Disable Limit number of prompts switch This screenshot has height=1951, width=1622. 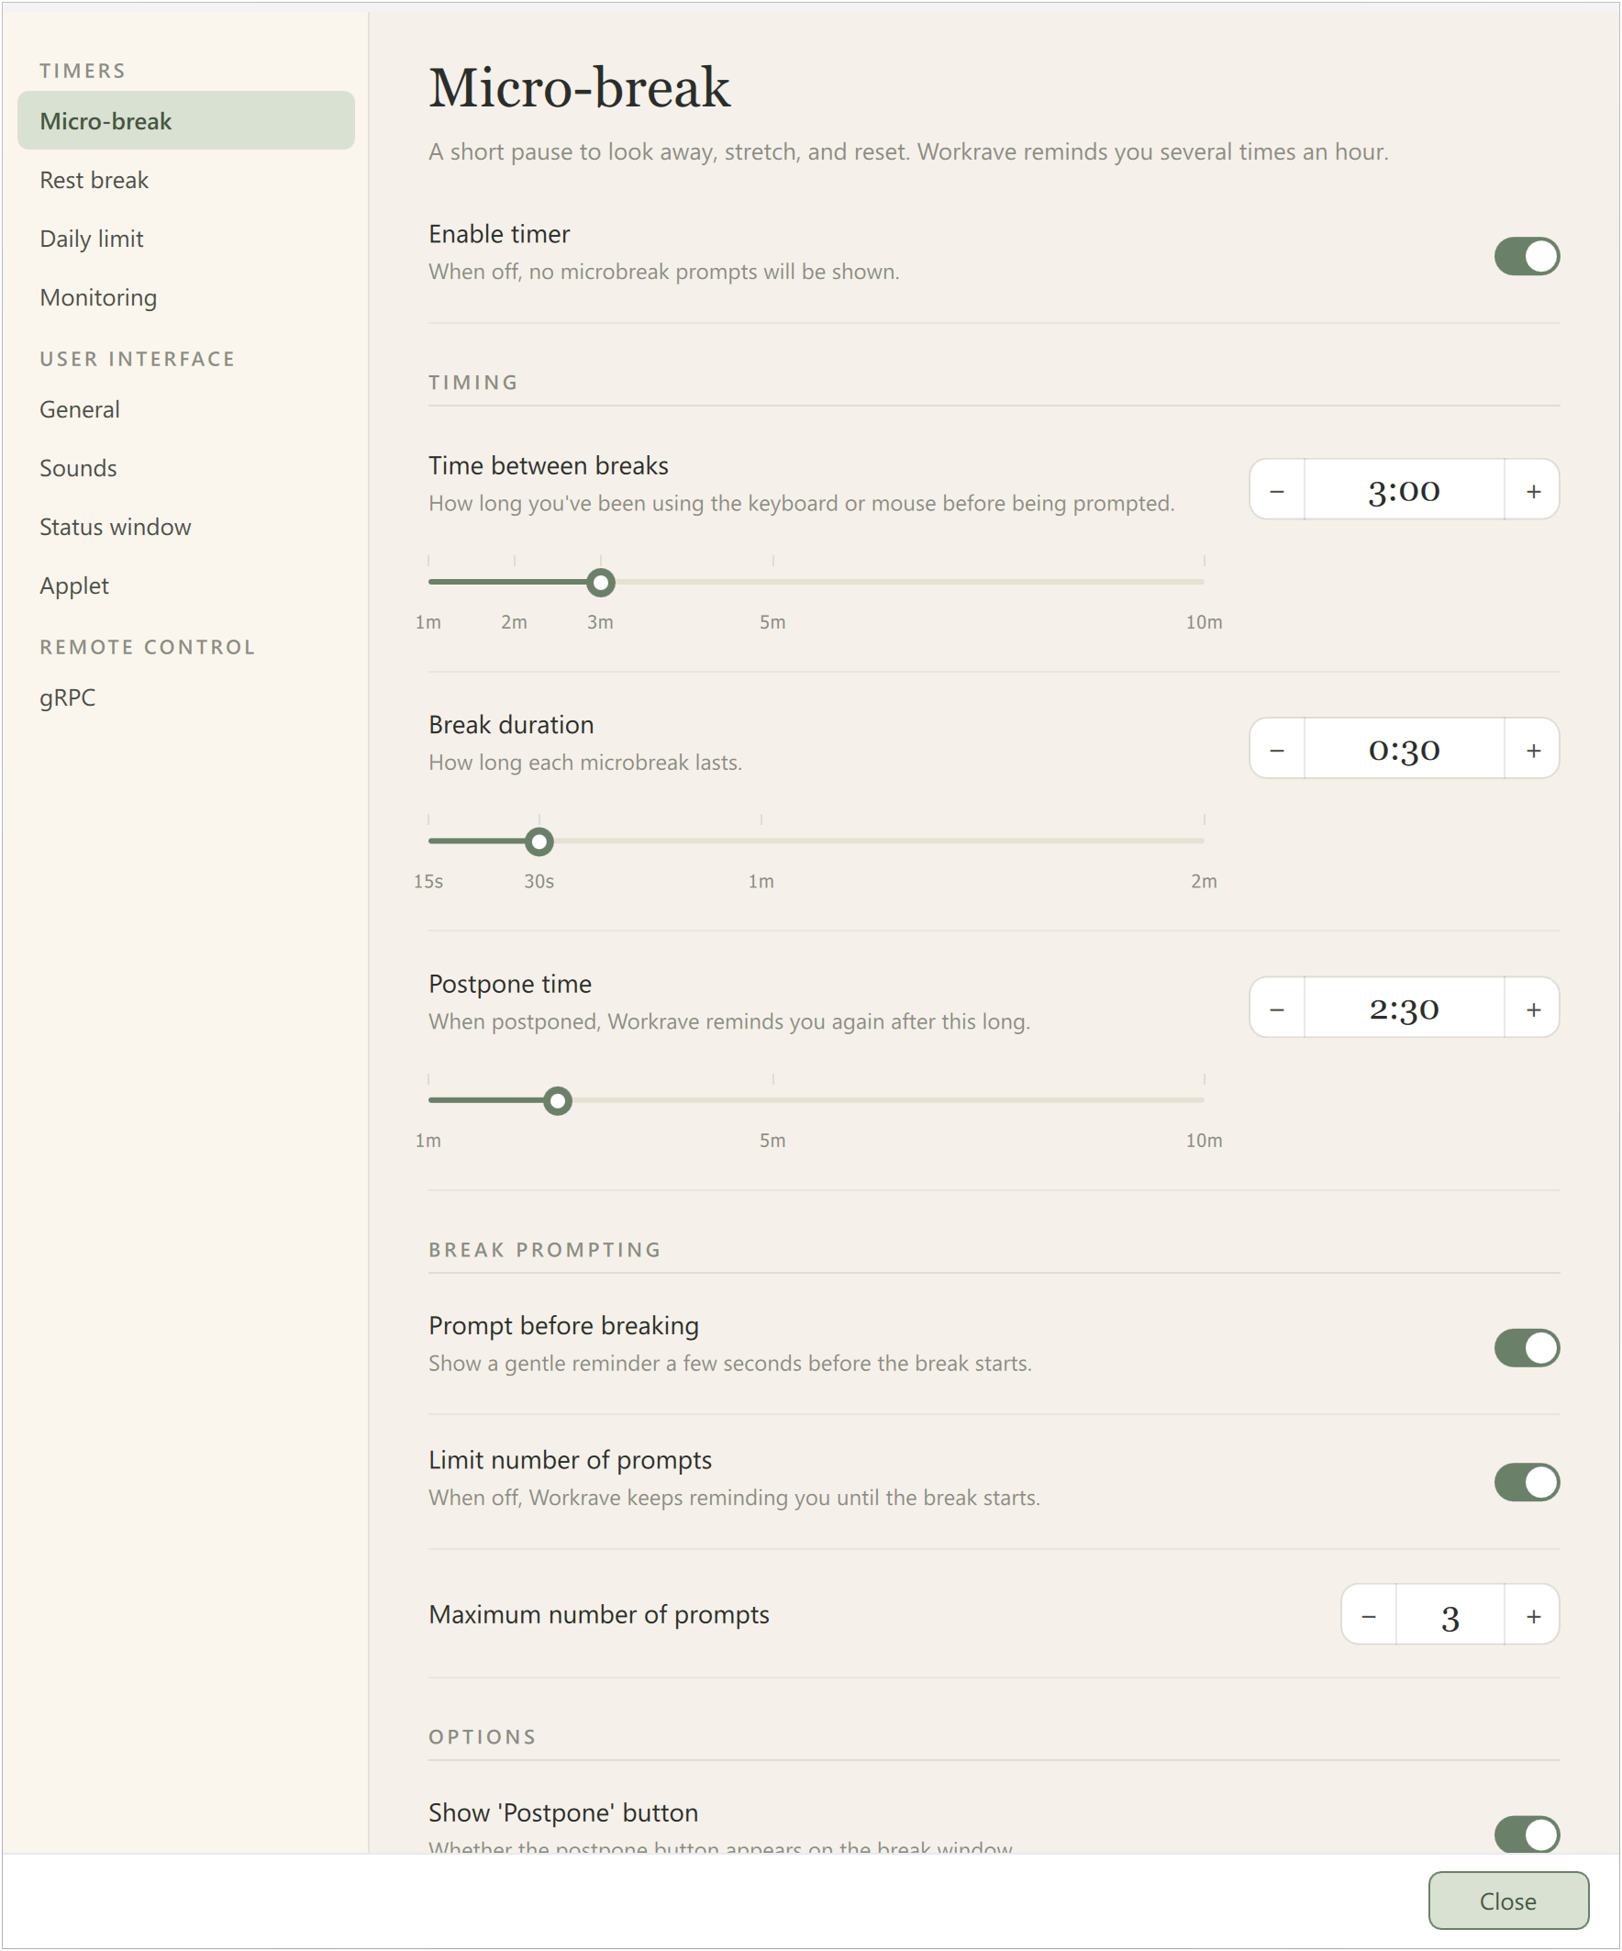pos(1527,1483)
